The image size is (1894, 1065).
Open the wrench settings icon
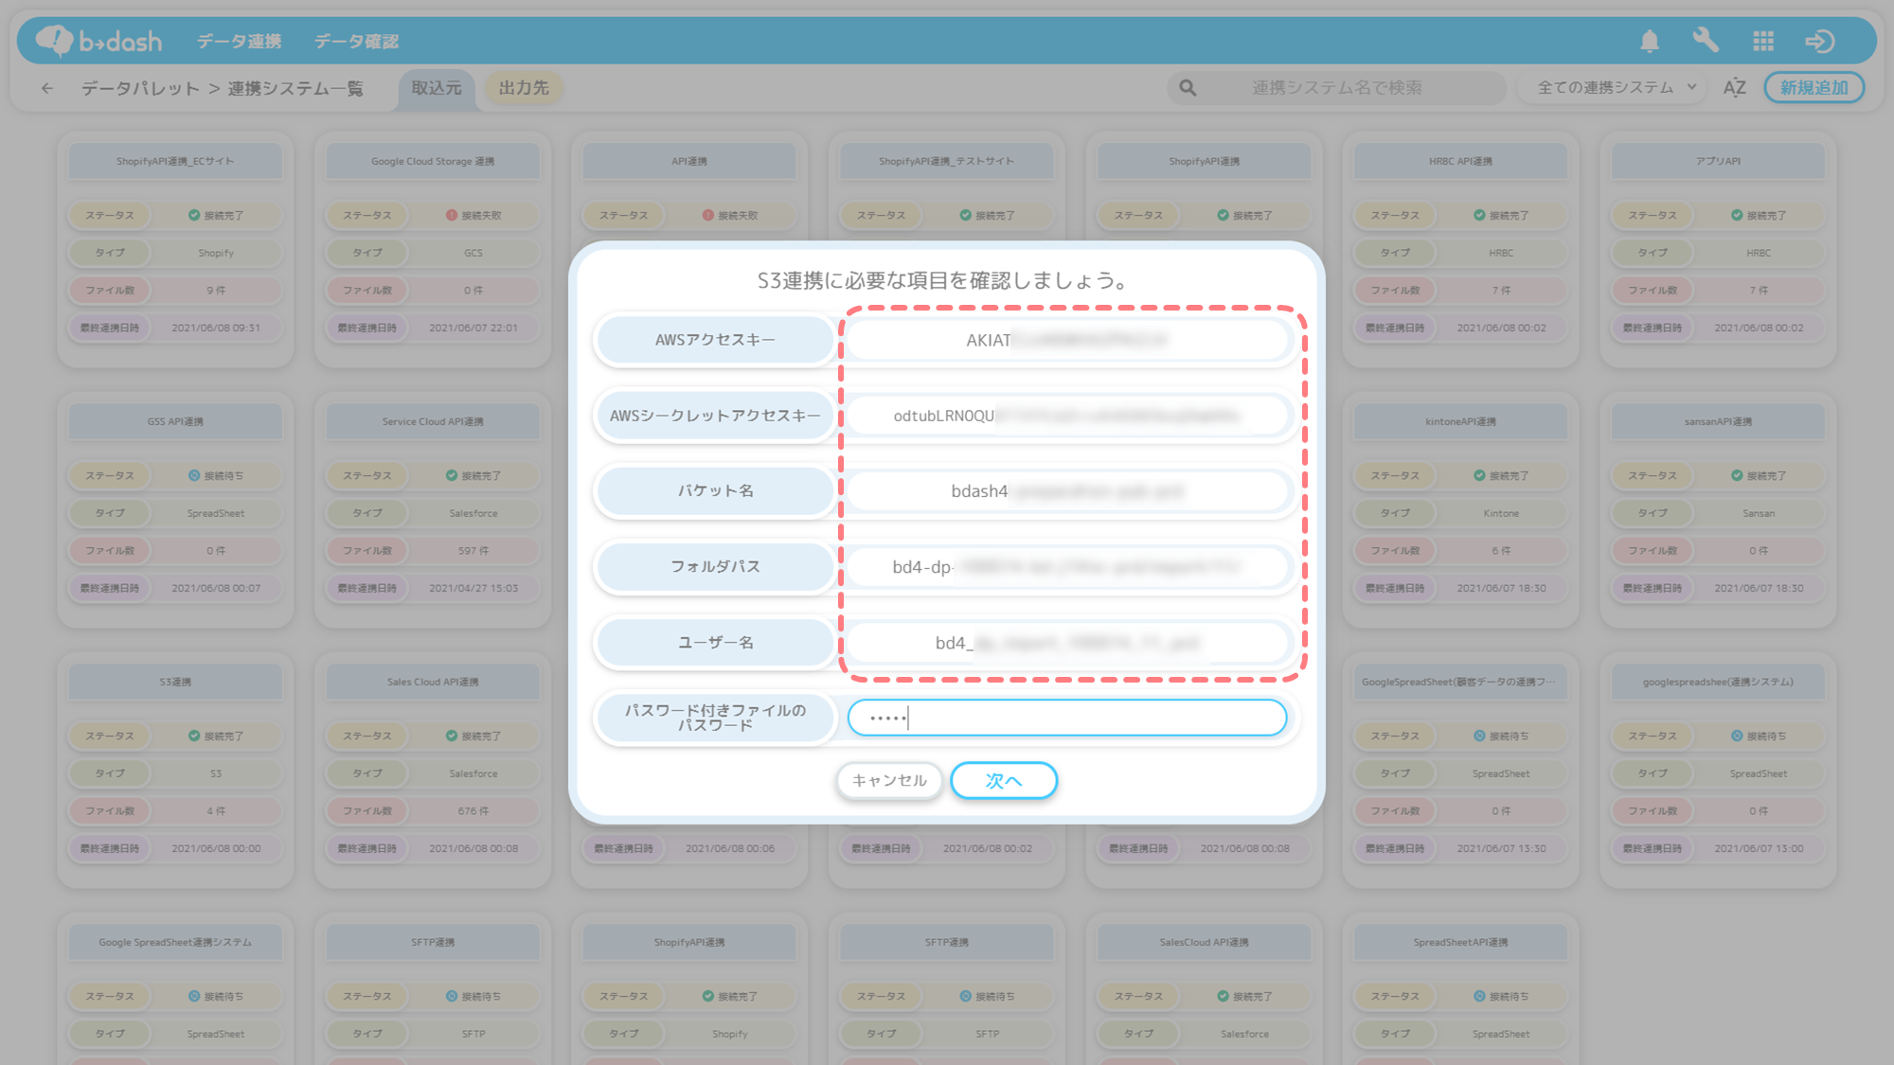pos(1706,41)
